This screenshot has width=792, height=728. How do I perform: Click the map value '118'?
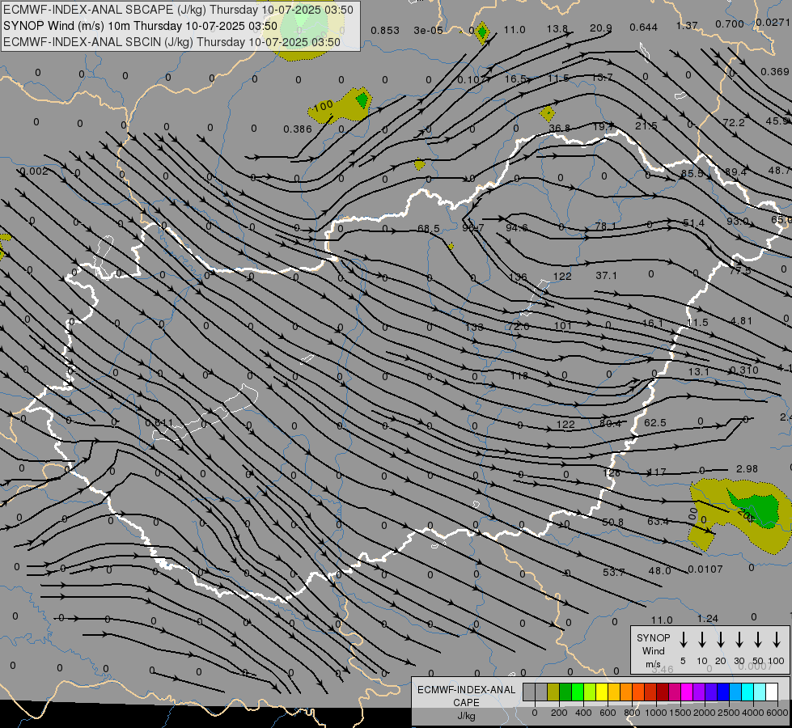tap(519, 375)
